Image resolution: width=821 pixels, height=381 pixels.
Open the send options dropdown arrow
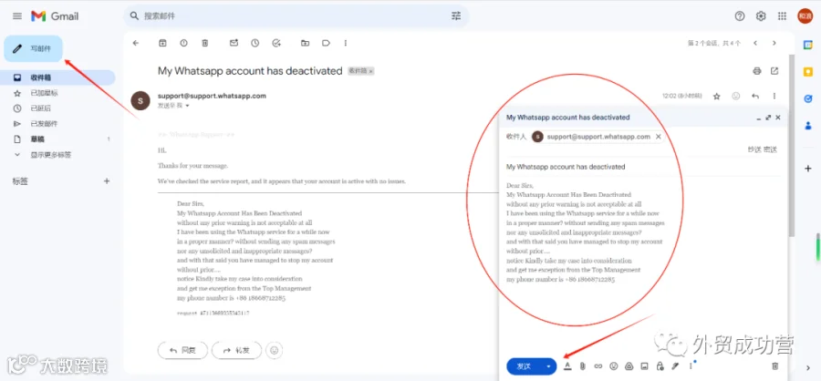(549, 366)
